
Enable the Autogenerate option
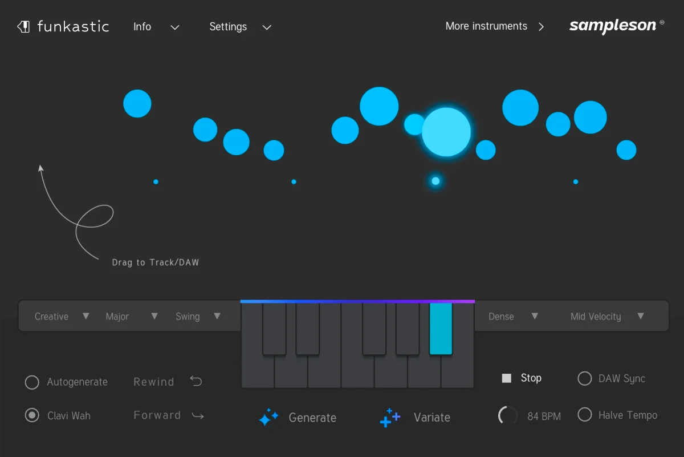(32, 382)
